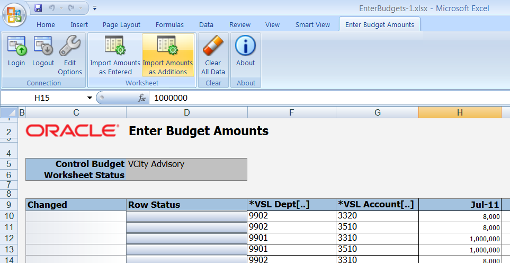510x263 pixels.
Task: Click the Changed cell in row 10
Action: tap(76, 216)
